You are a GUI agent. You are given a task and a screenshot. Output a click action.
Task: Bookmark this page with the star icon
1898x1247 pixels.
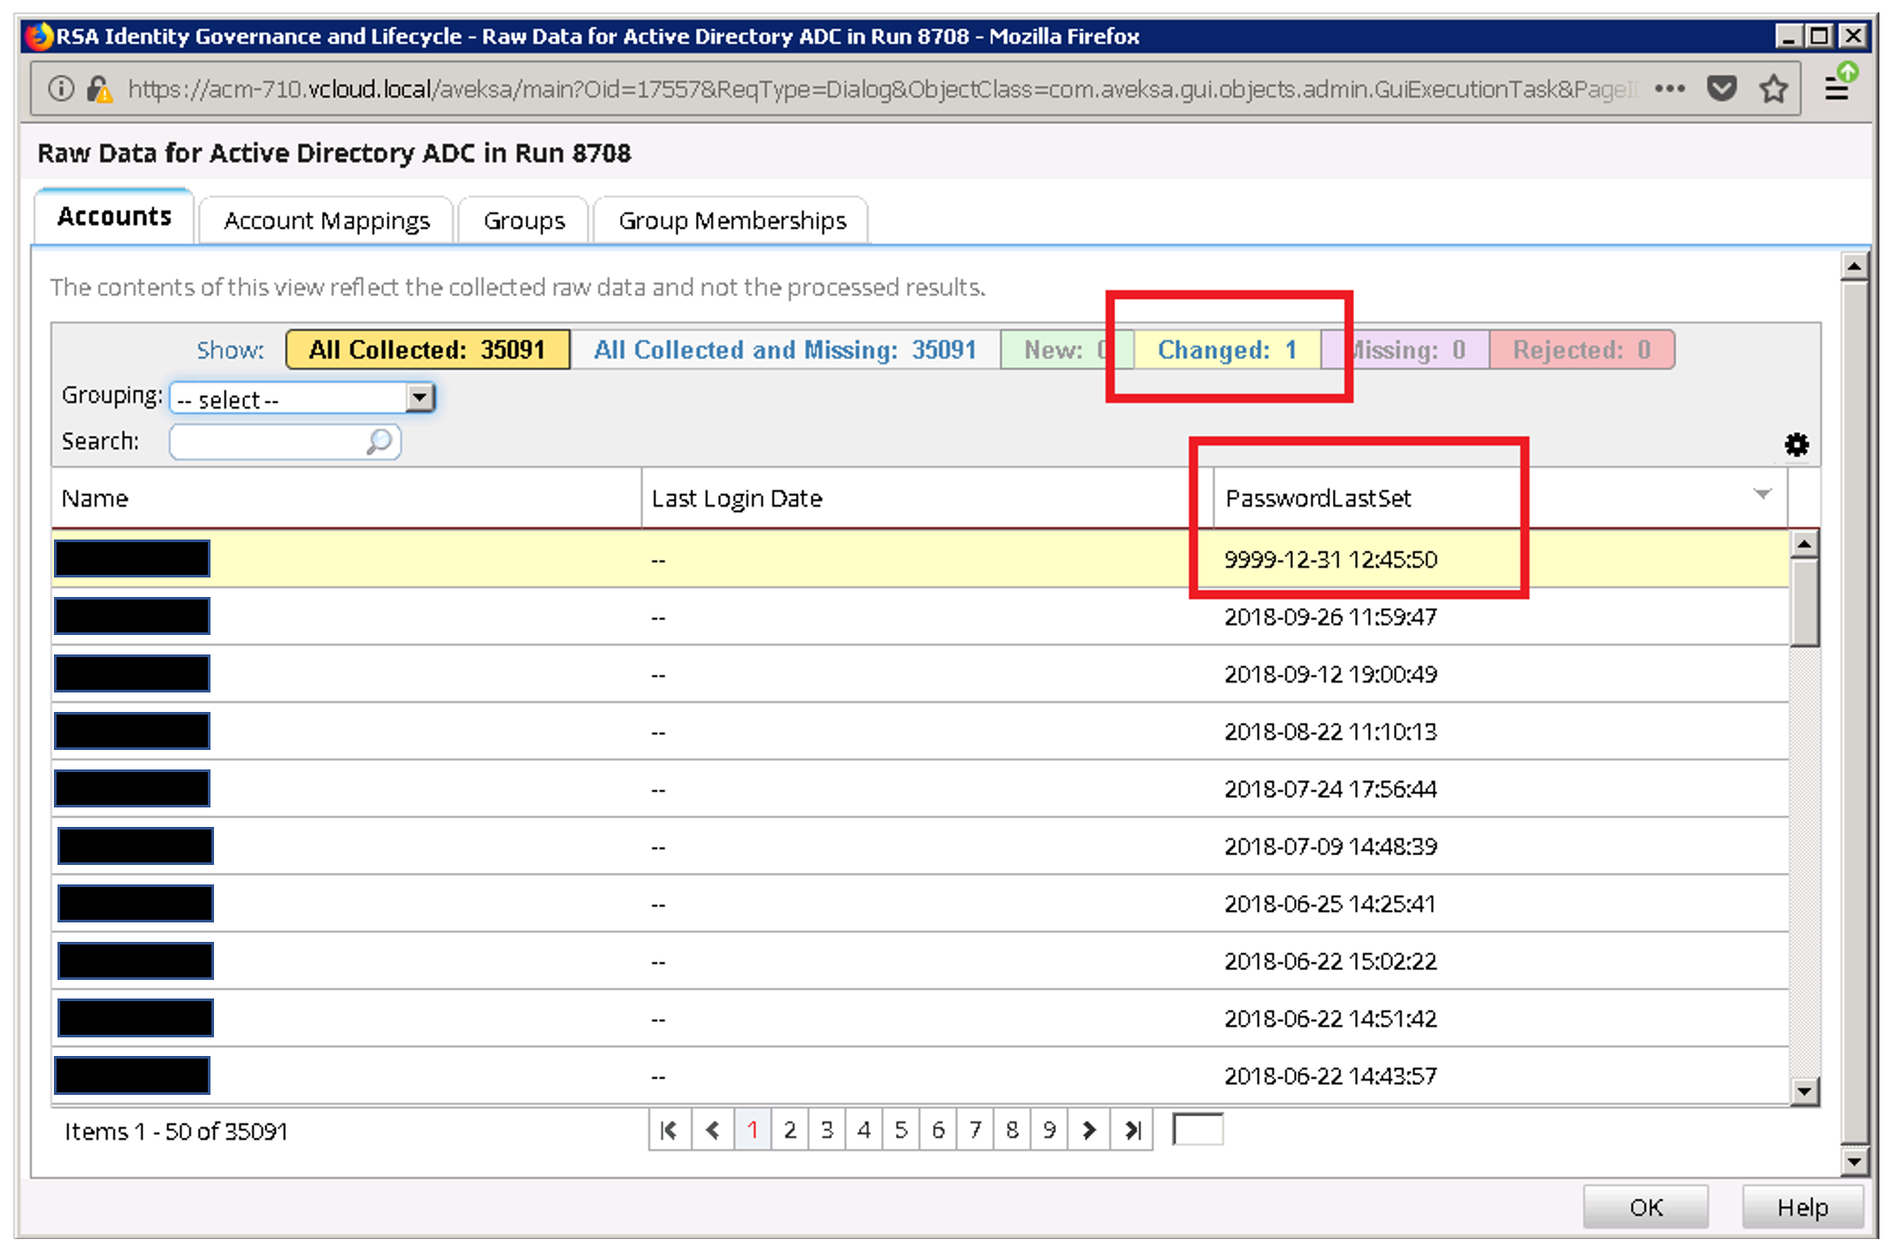click(1773, 88)
